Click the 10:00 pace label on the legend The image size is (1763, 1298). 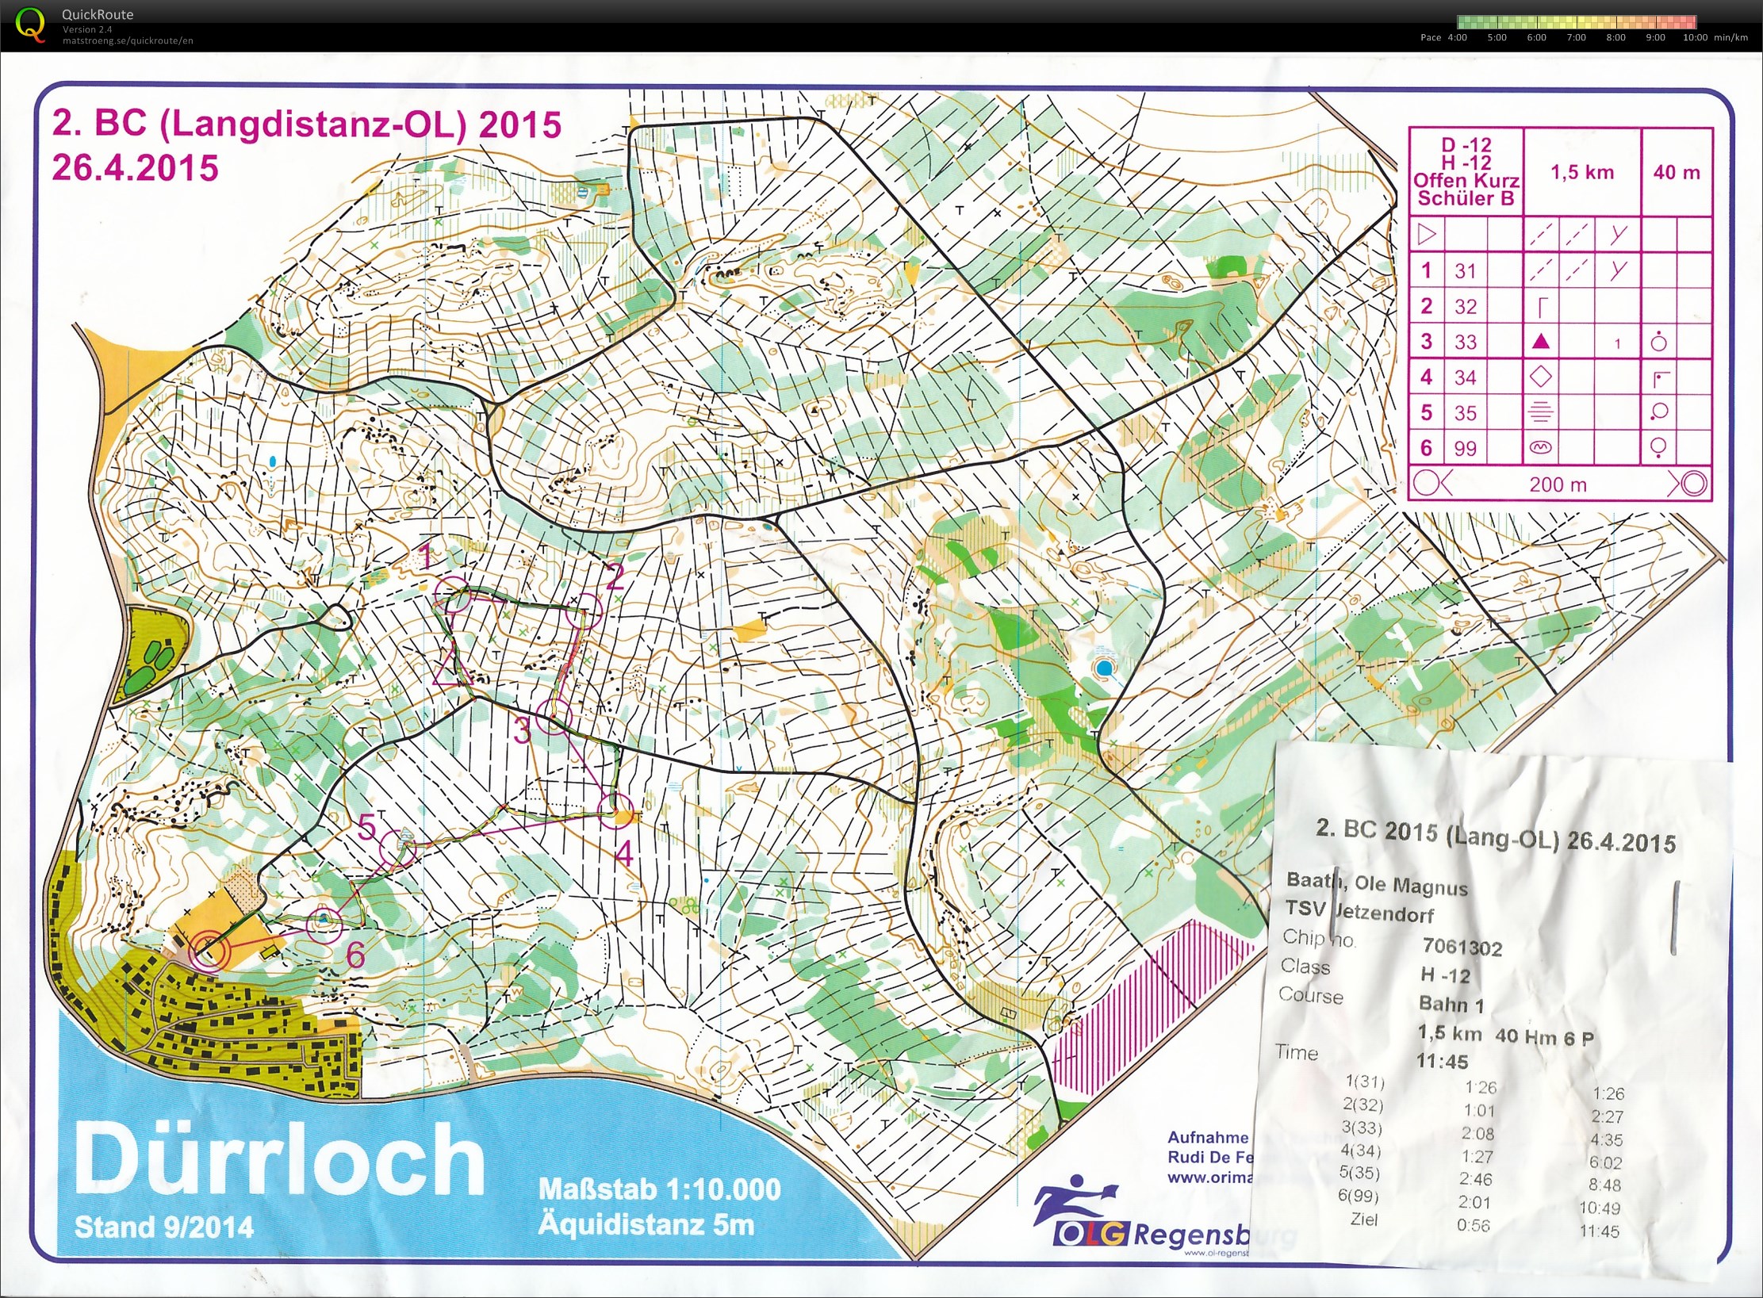1695,37
